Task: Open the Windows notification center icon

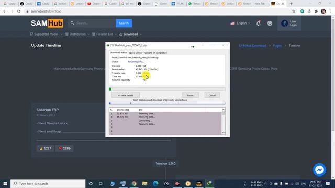Action: [328, 183]
